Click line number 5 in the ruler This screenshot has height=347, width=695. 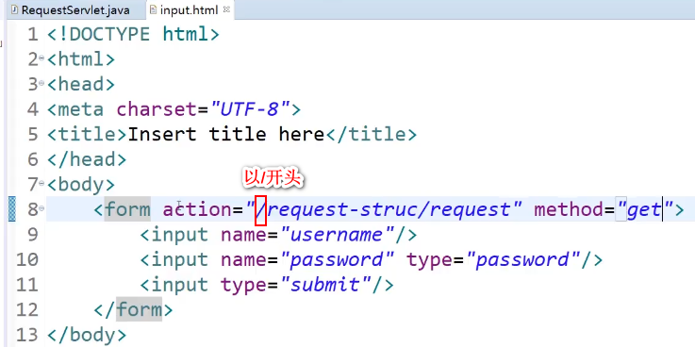pos(33,134)
